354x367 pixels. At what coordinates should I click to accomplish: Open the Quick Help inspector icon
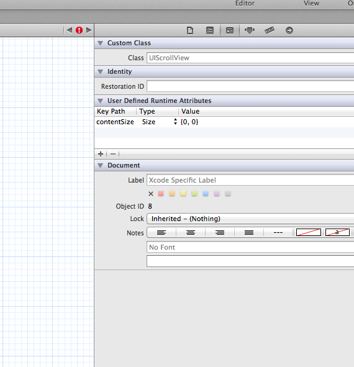[x=210, y=30]
